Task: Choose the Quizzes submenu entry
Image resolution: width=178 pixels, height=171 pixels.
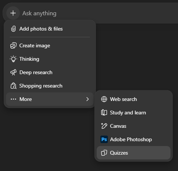Action: click(134, 153)
